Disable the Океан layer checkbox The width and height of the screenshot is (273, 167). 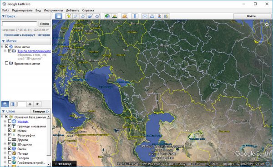[10, 148]
